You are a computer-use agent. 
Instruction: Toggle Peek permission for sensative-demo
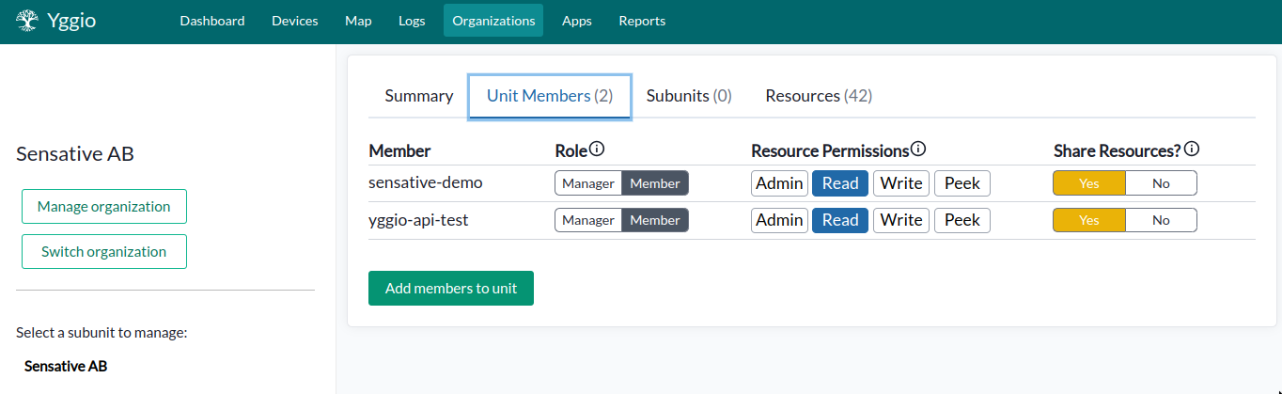[962, 183]
